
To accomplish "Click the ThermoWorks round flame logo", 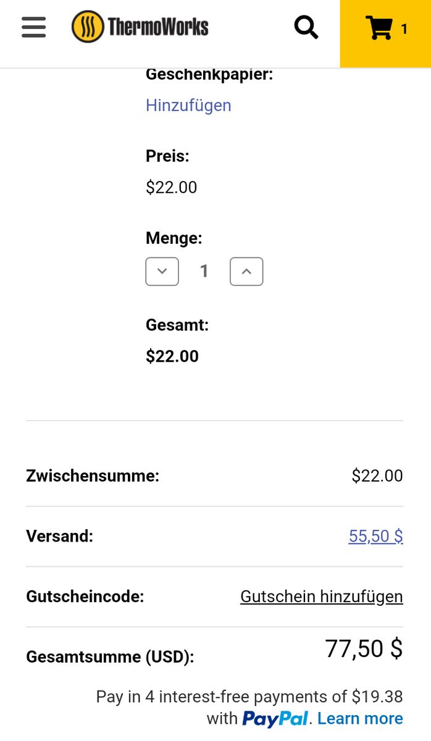I will [88, 27].
